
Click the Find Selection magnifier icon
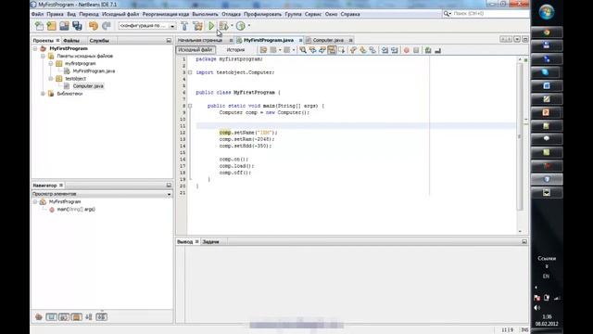coord(303,50)
